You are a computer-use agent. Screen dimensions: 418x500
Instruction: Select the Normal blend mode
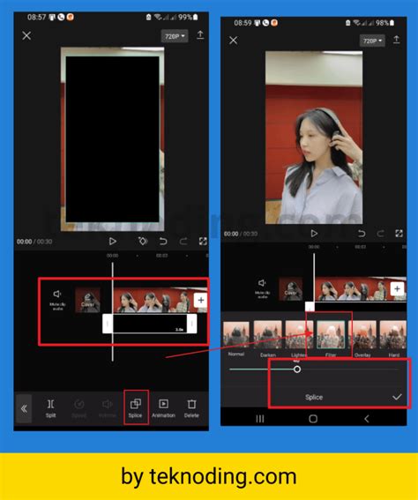236,339
